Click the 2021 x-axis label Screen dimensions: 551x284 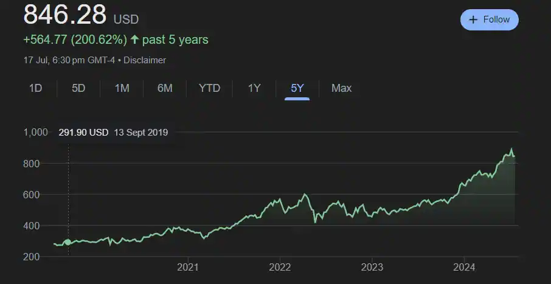pyautogui.click(x=188, y=268)
